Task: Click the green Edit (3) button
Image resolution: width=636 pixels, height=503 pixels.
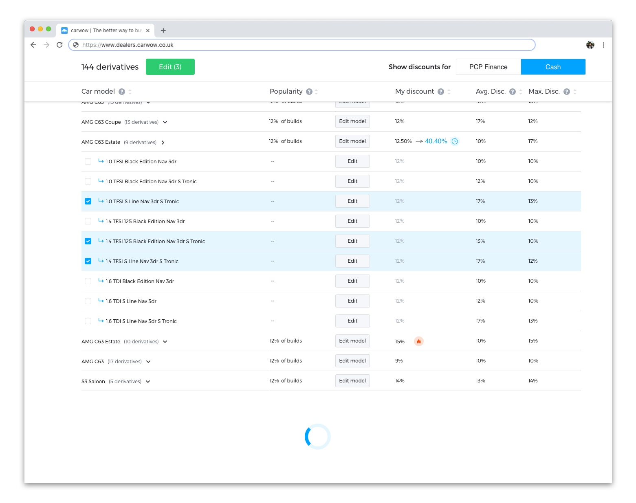Action: click(170, 67)
